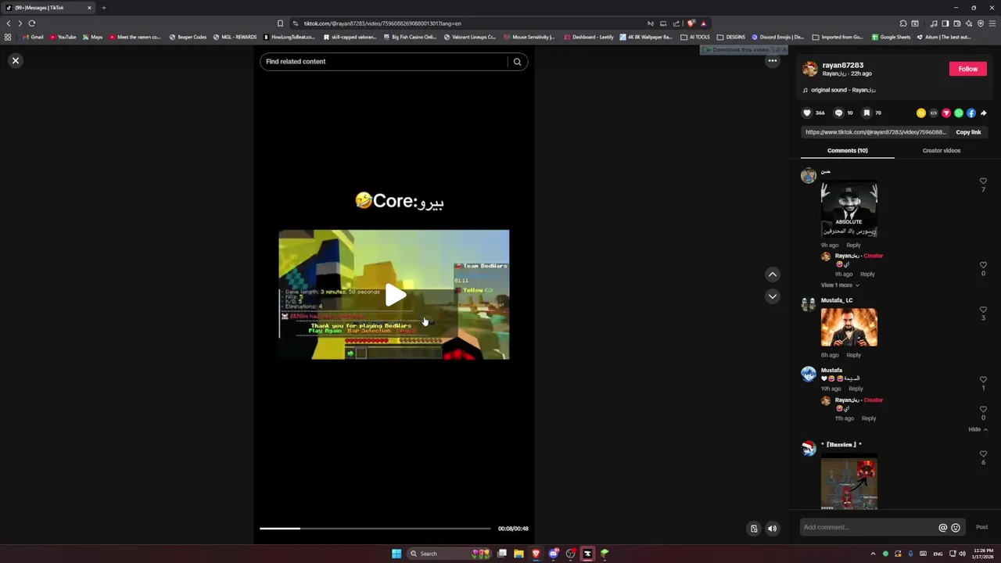Open Leo AI sparkle icon
1001x563 pixels.
pos(969,23)
